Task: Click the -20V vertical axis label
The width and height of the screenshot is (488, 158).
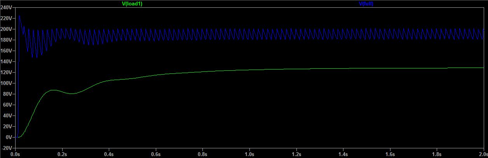Action: [7, 148]
